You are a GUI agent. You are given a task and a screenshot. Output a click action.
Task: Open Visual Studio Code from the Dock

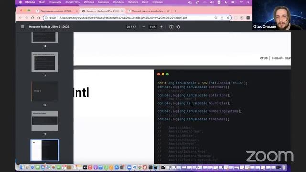[x=134, y=167]
